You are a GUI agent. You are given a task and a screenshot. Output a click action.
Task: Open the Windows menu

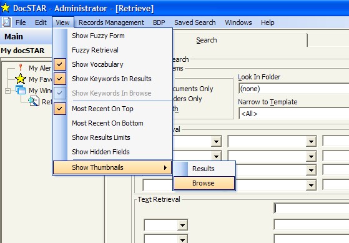pyautogui.click(x=238, y=22)
